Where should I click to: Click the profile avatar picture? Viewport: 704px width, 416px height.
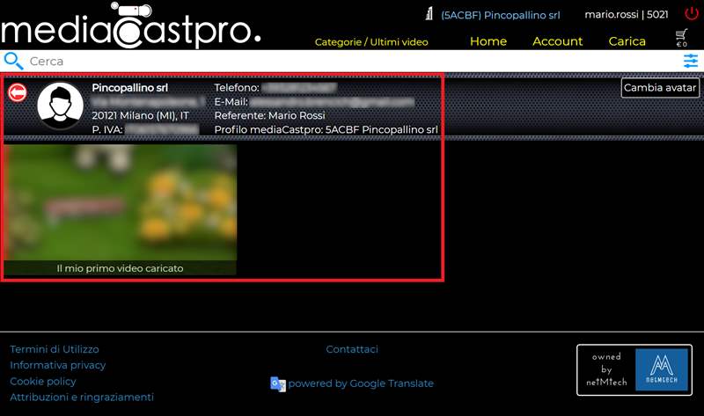click(60, 106)
